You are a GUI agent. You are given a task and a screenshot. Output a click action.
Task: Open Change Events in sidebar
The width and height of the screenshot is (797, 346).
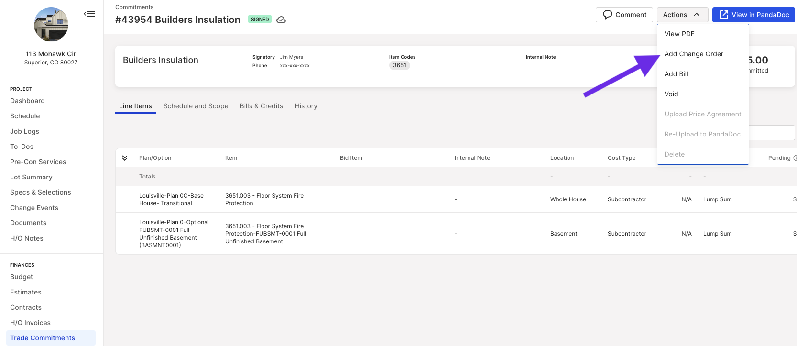click(34, 208)
